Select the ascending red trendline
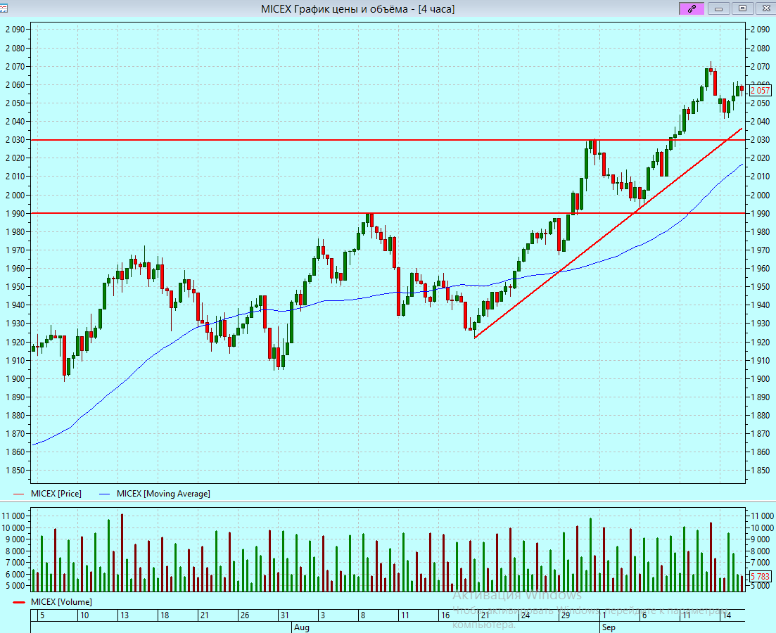776x633 pixels. pos(608,233)
